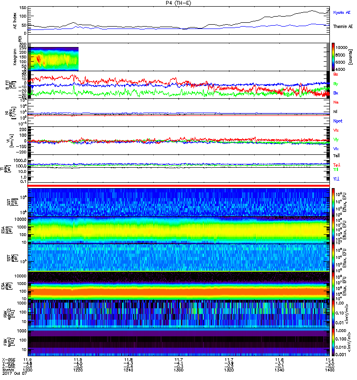Click the 11.4 X-GSE position value
Viewport: 357px width, 380px height.
[330, 360]
